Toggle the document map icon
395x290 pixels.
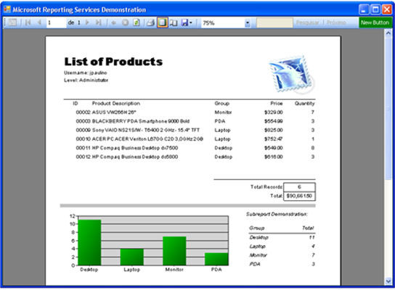tap(12, 22)
